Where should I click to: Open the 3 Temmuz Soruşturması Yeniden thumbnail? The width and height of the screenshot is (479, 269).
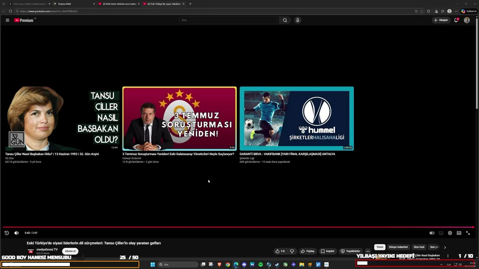(180, 118)
